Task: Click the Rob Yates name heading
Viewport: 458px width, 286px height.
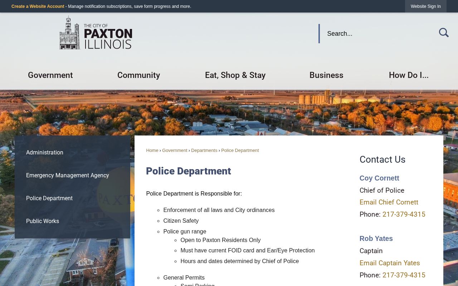Action: click(376, 238)
